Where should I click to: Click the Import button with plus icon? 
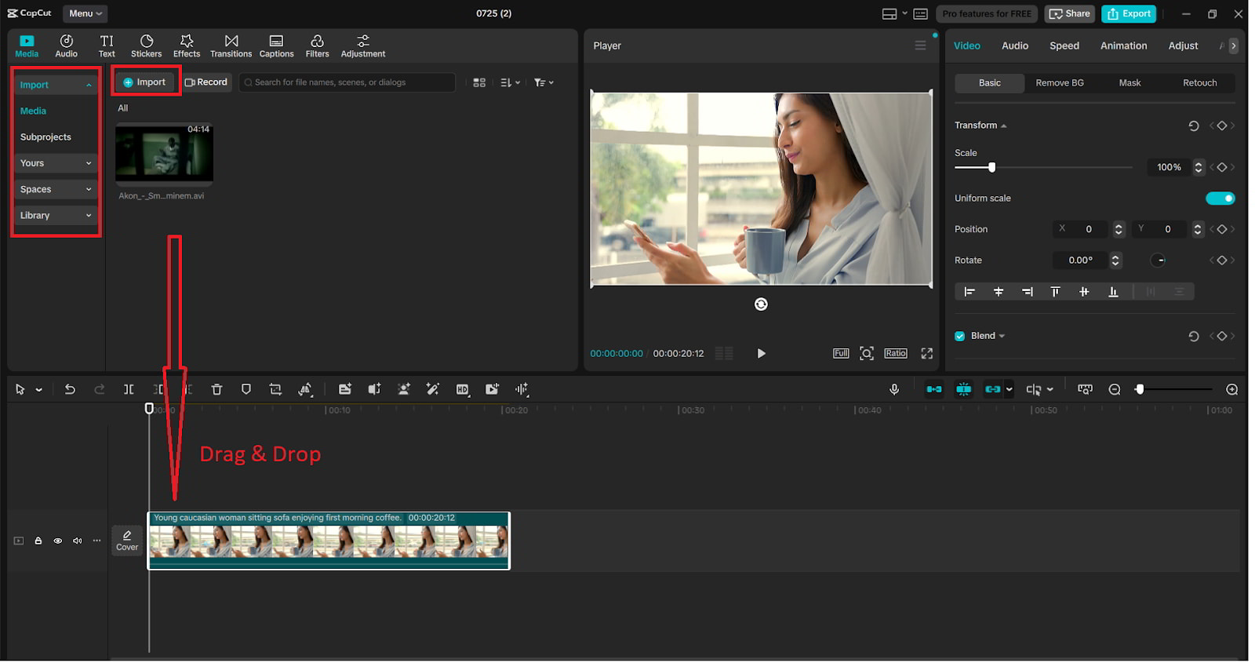pyautogui.click(x=145, y=82)
